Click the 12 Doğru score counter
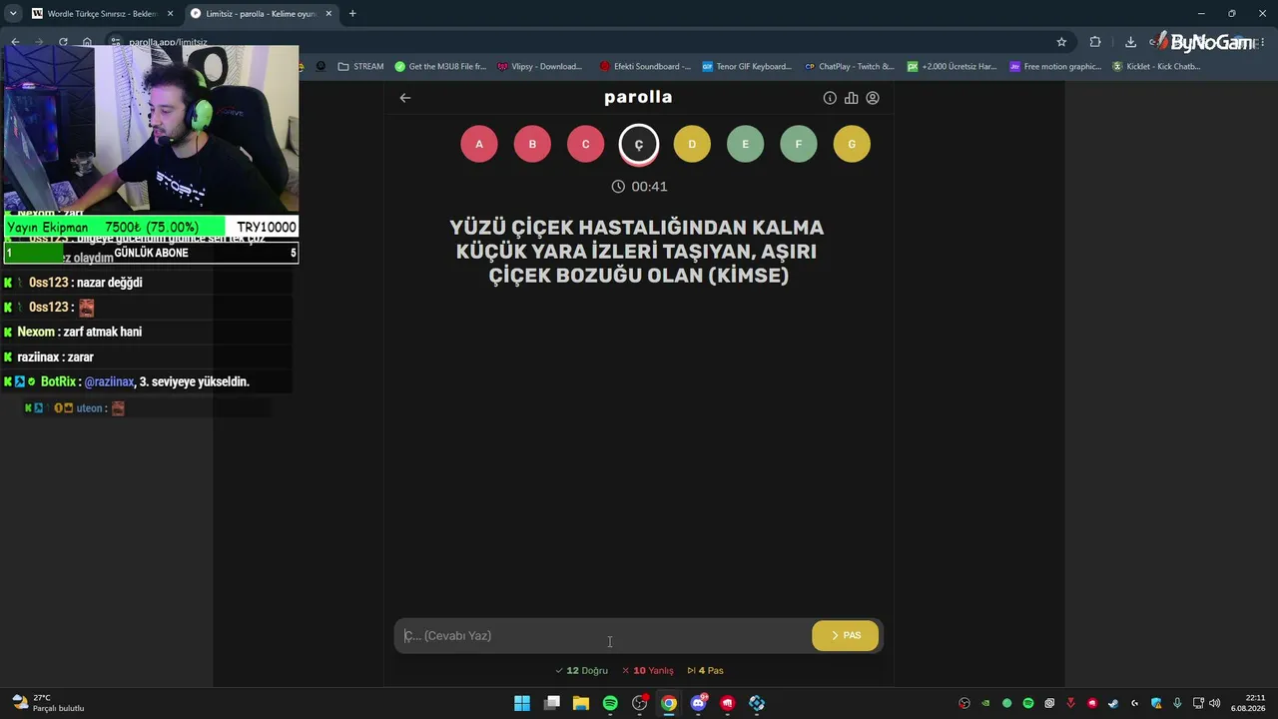The image size is (1278, 719). pos(581,671)
